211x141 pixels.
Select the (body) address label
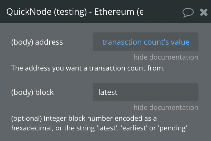(x=37, y=42)
